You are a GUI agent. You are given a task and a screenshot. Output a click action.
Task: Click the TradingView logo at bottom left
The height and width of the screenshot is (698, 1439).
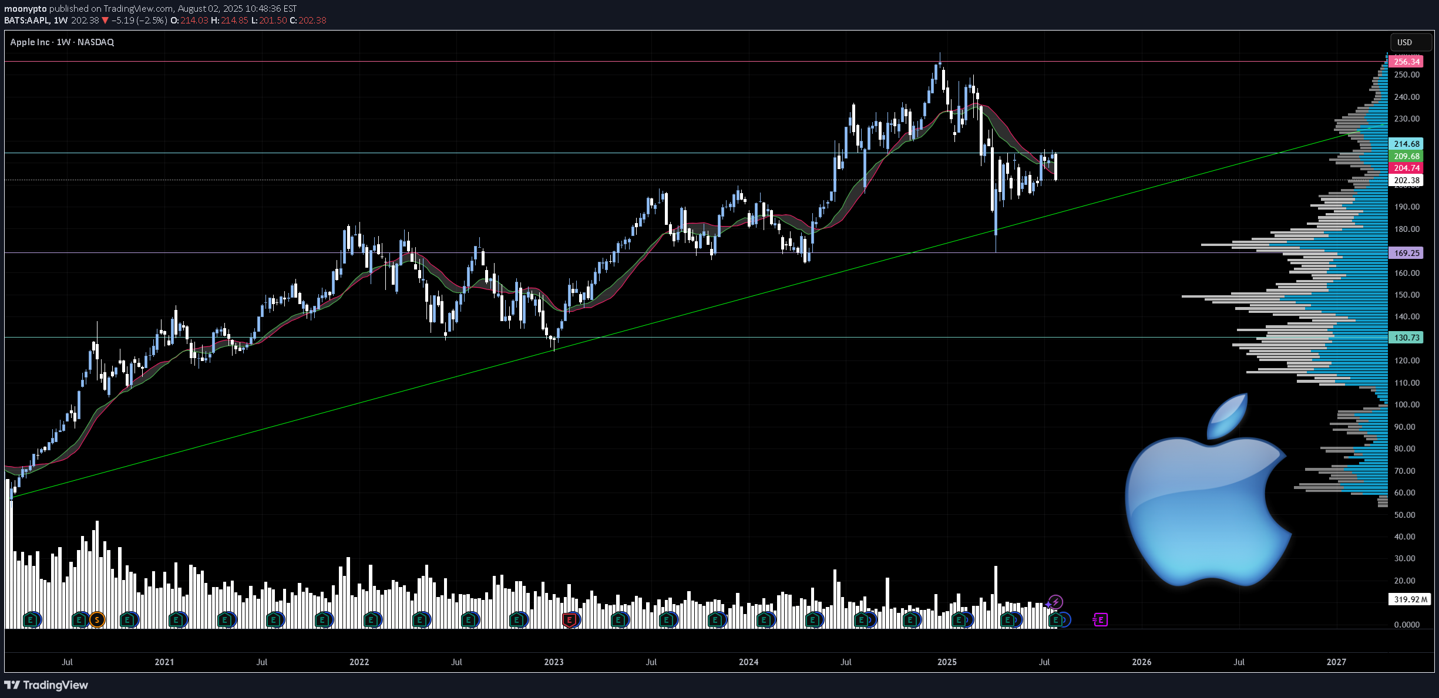[46, 685]
